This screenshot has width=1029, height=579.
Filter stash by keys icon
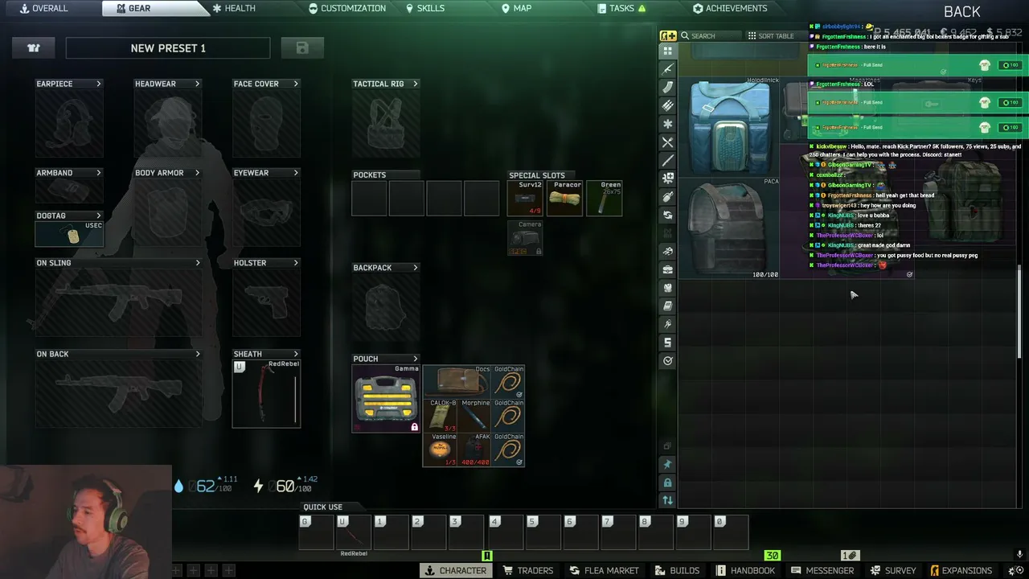coord(667,325)
